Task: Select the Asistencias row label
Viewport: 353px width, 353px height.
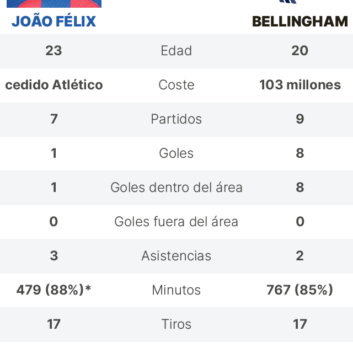Action: coord(176,256)
